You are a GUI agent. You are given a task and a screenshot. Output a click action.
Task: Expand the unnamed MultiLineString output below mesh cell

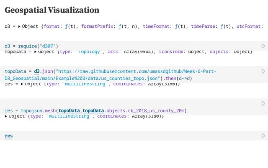tap(6, 116)
